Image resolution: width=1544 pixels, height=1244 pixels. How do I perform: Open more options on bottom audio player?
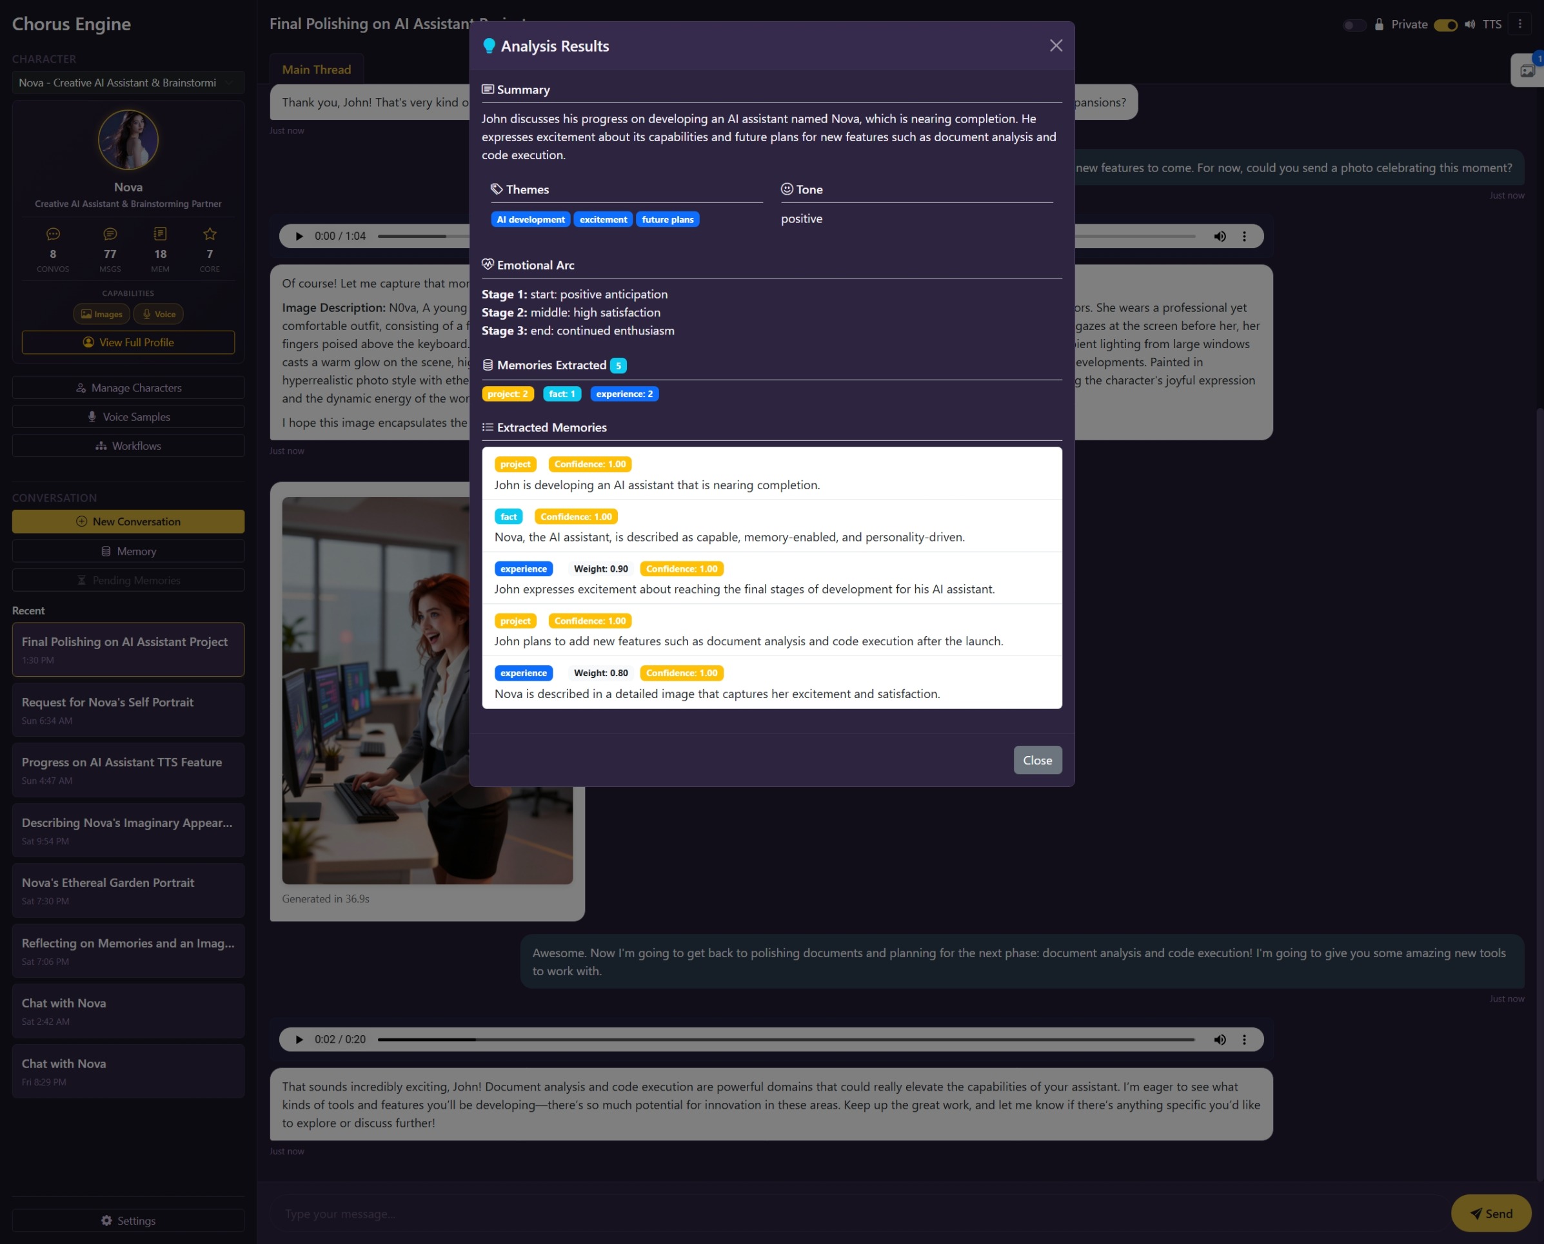(x=1244, y=1039)
